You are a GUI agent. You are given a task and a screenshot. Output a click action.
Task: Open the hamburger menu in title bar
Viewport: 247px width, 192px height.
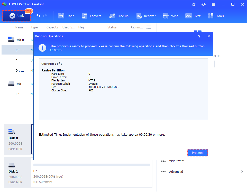pyautogui.click(x=213, y=4)
